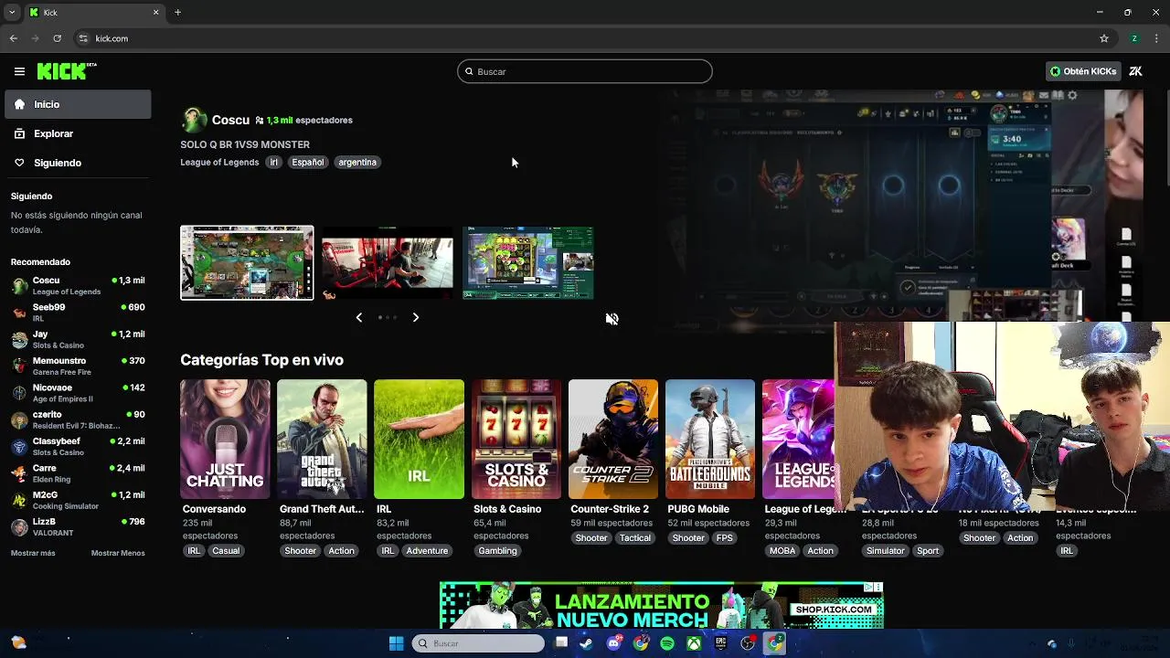The image size is (1170, 658).
Task: Open the PUBG Mobile category card
Action: 710,439
